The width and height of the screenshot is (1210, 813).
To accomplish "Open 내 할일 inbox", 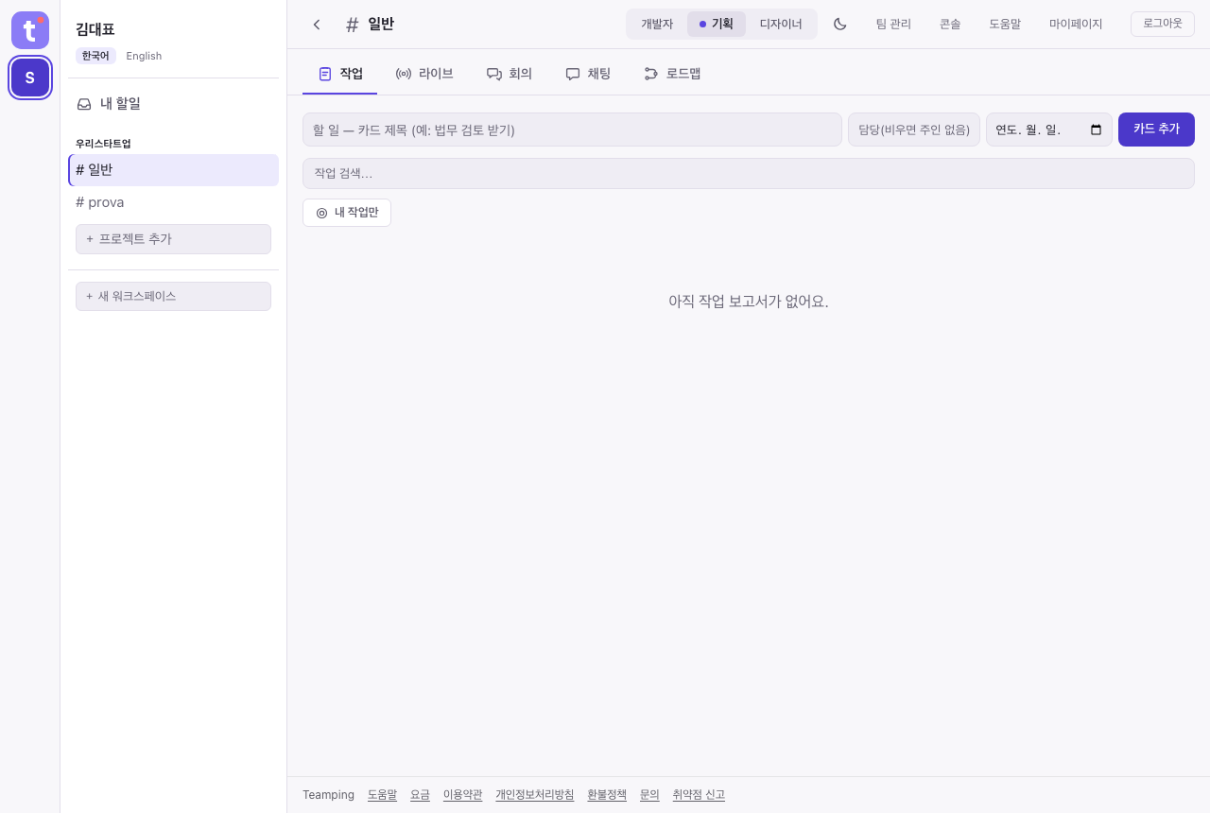I will 174,104.
